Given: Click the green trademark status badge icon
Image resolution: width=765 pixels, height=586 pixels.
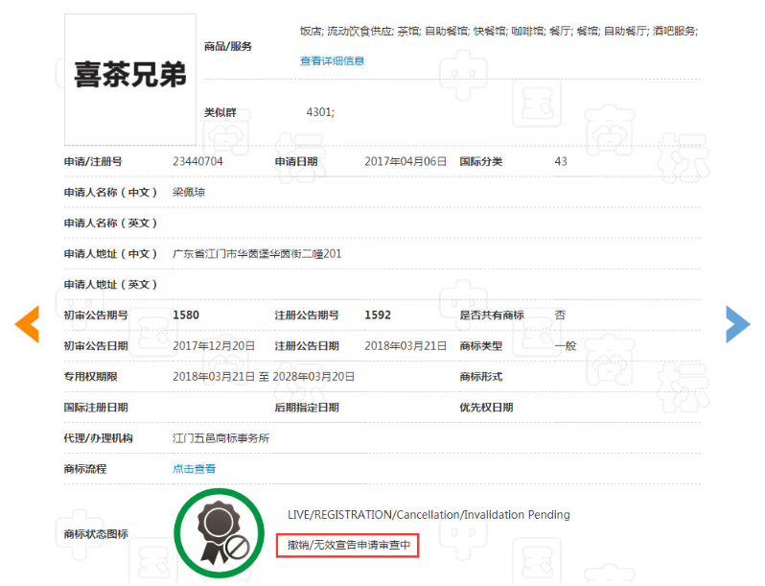Looking at the screenshot, I should [220, 533].
